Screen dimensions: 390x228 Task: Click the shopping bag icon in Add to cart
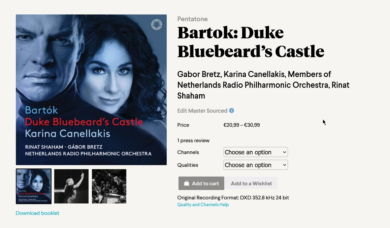[187, 183]
